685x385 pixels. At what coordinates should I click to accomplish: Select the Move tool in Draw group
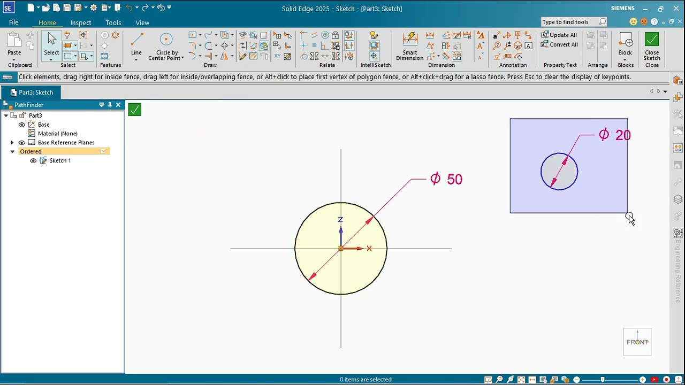[224, 45]
